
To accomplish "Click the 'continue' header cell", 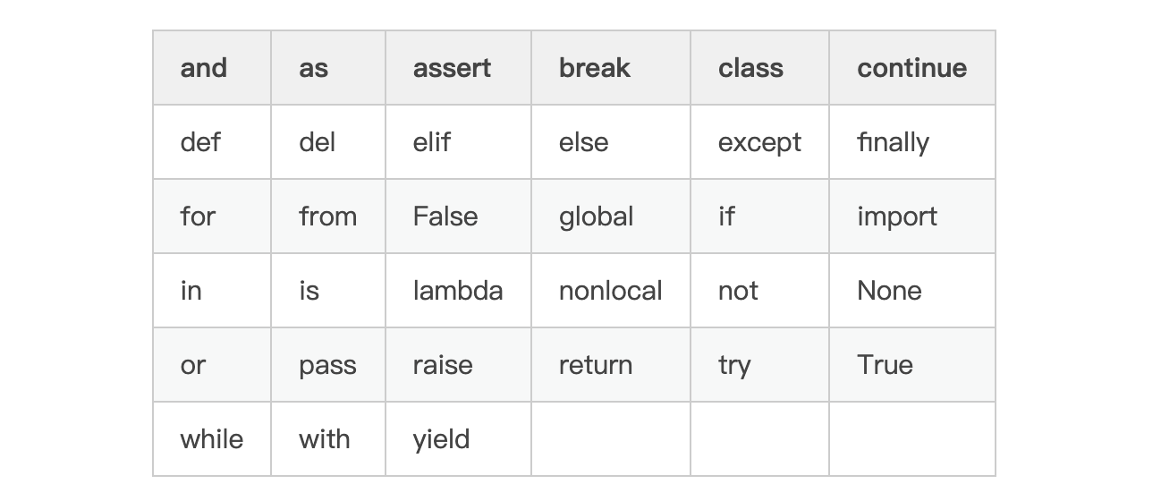I will [x=911, y=68].
